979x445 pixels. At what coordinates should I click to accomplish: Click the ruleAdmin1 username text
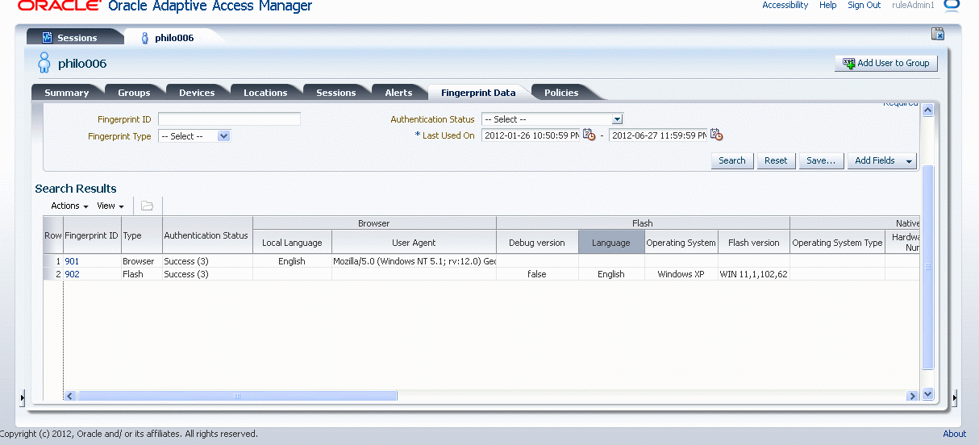913,5
